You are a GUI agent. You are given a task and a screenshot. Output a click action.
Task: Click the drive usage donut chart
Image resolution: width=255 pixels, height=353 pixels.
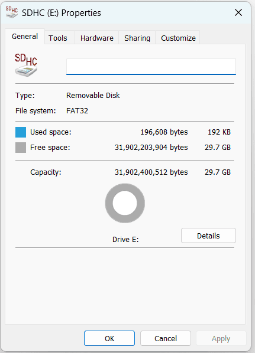[125, 203]
